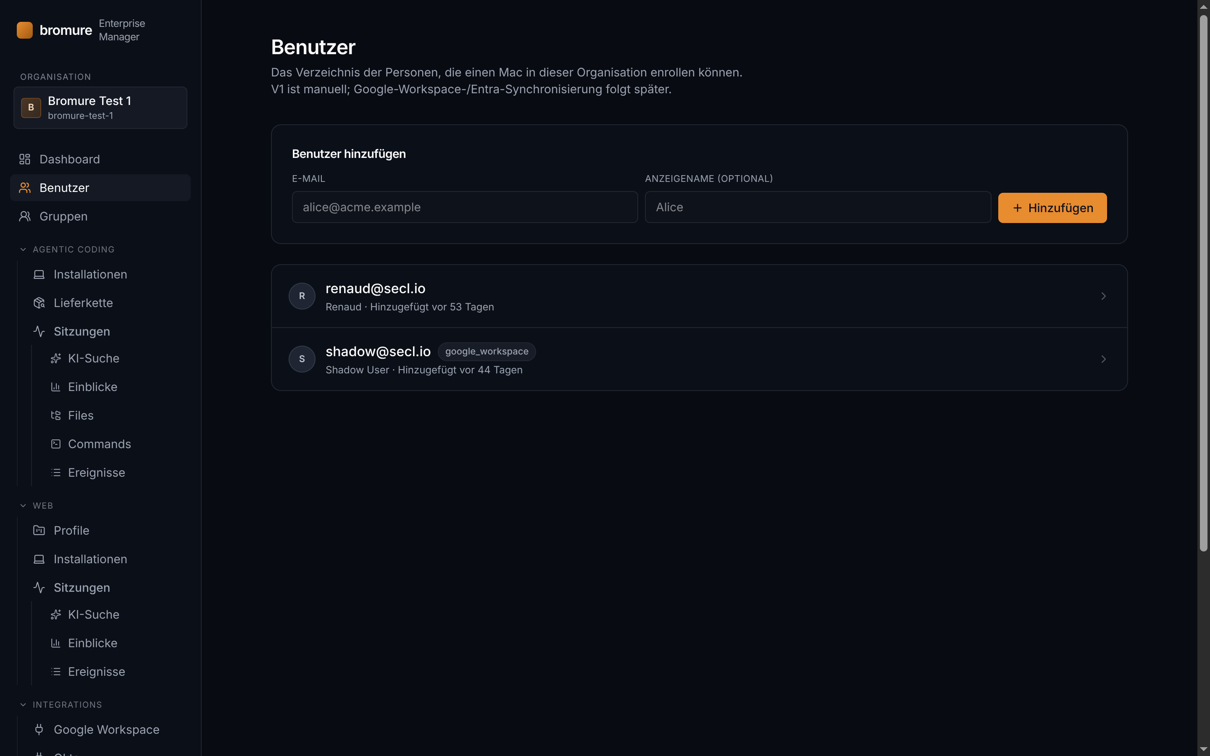Click the KI-Suche sparkle icon under Agentic Coding
The height and width of the screenshot is (756, 1210).
(x=55, y=358)
